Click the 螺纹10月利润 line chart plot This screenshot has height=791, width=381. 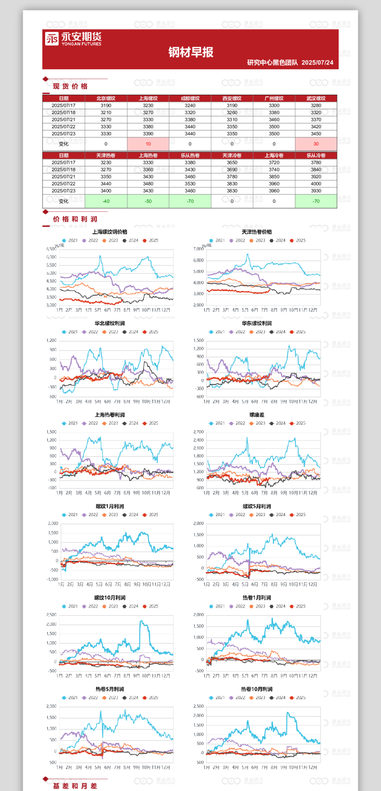point(116,643)
